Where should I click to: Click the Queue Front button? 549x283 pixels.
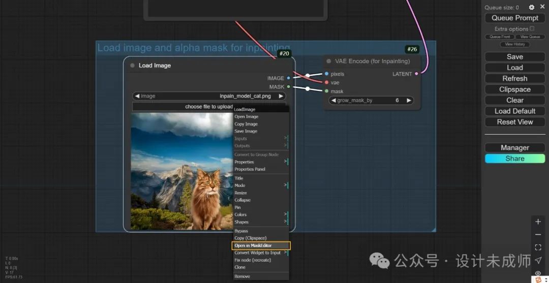(500, 37)
